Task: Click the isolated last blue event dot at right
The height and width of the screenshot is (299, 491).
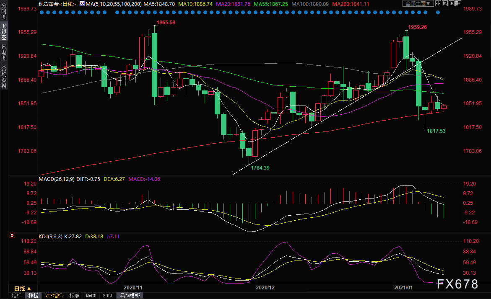Action: 438,13
